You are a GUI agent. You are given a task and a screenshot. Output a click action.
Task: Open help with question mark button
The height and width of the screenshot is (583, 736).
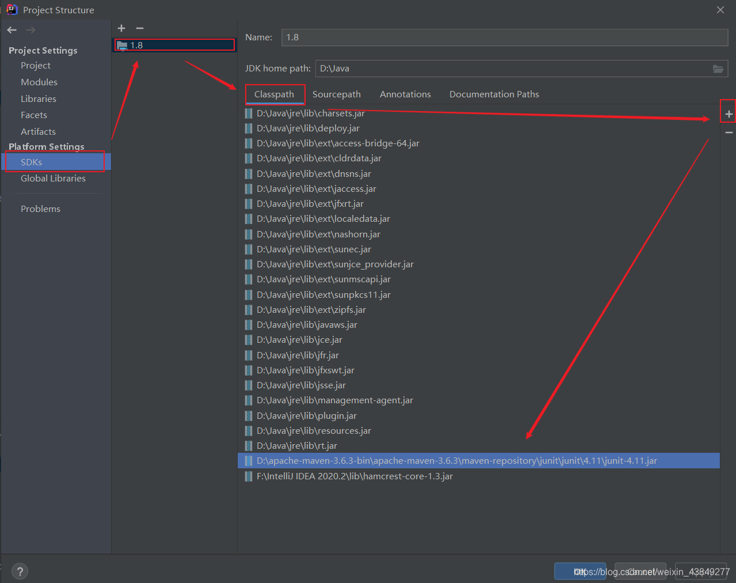20,571
